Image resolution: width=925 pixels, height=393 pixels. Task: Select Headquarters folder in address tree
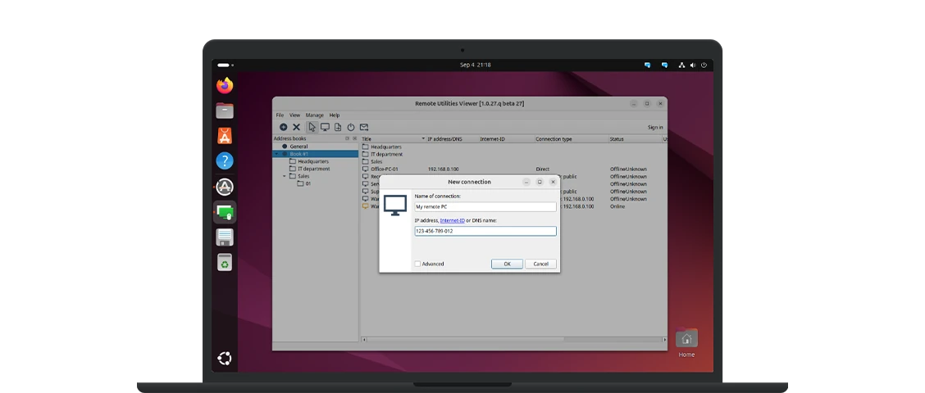pyautogui.click(x=312, y=161)
